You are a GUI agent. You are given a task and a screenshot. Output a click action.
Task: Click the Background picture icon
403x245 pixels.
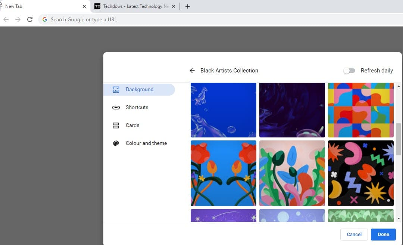coord(116,89)
